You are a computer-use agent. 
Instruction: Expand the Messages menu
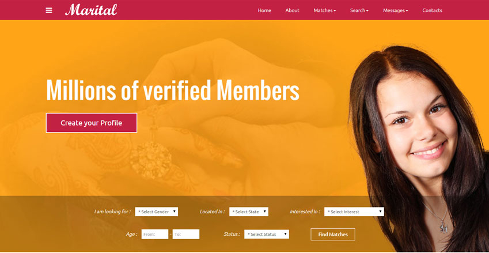396,10
